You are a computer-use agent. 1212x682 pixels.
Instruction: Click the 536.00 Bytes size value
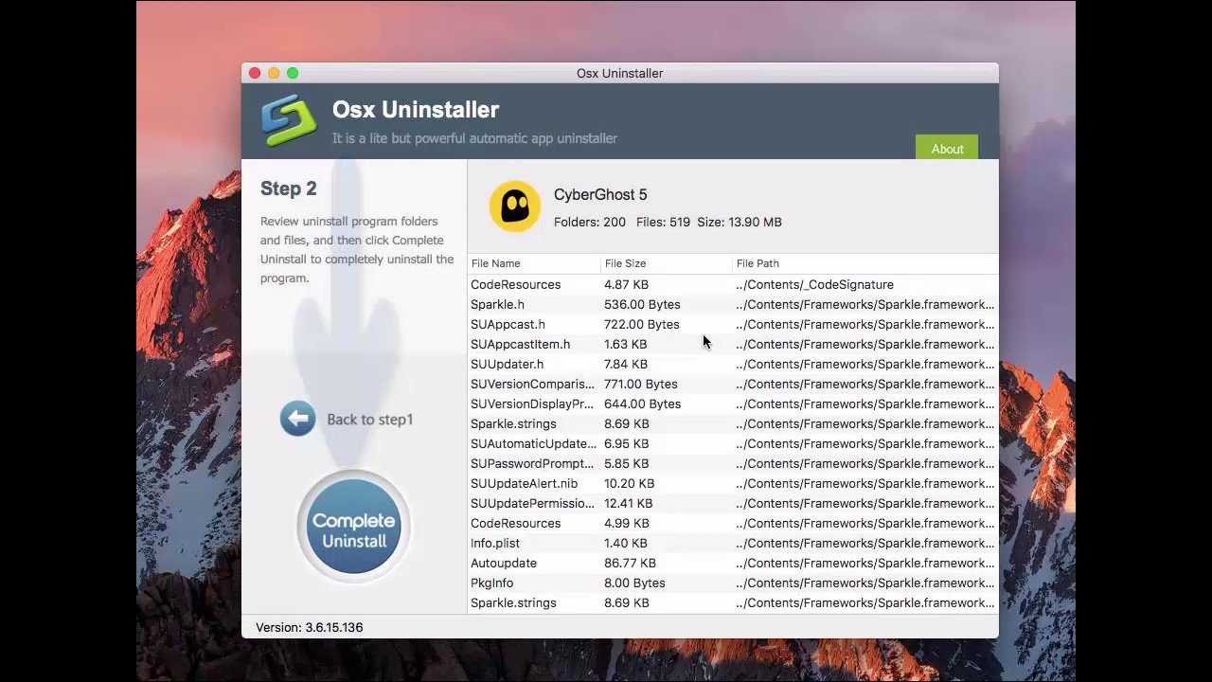642,304
